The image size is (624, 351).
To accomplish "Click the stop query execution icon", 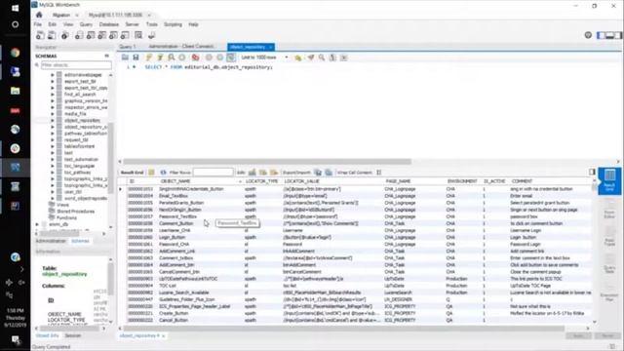I will 182,58.
